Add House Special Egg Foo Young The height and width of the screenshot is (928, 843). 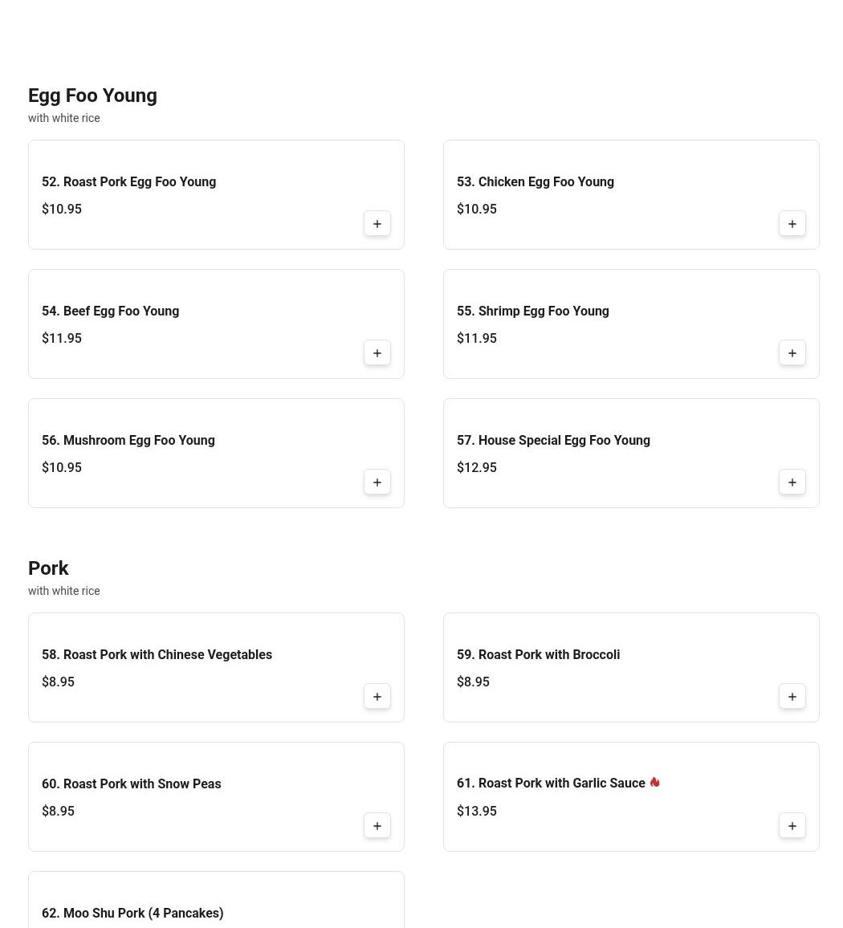tap(792, 482)
